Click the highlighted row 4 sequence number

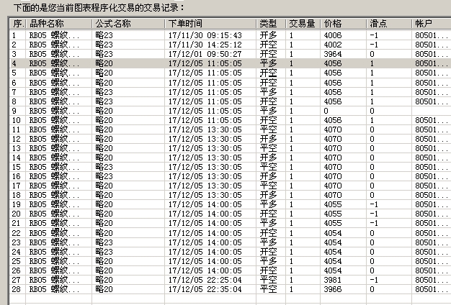(x=14, y=63)
